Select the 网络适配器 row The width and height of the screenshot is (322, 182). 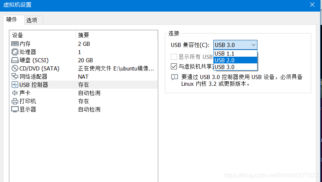[x=84, y=76]
